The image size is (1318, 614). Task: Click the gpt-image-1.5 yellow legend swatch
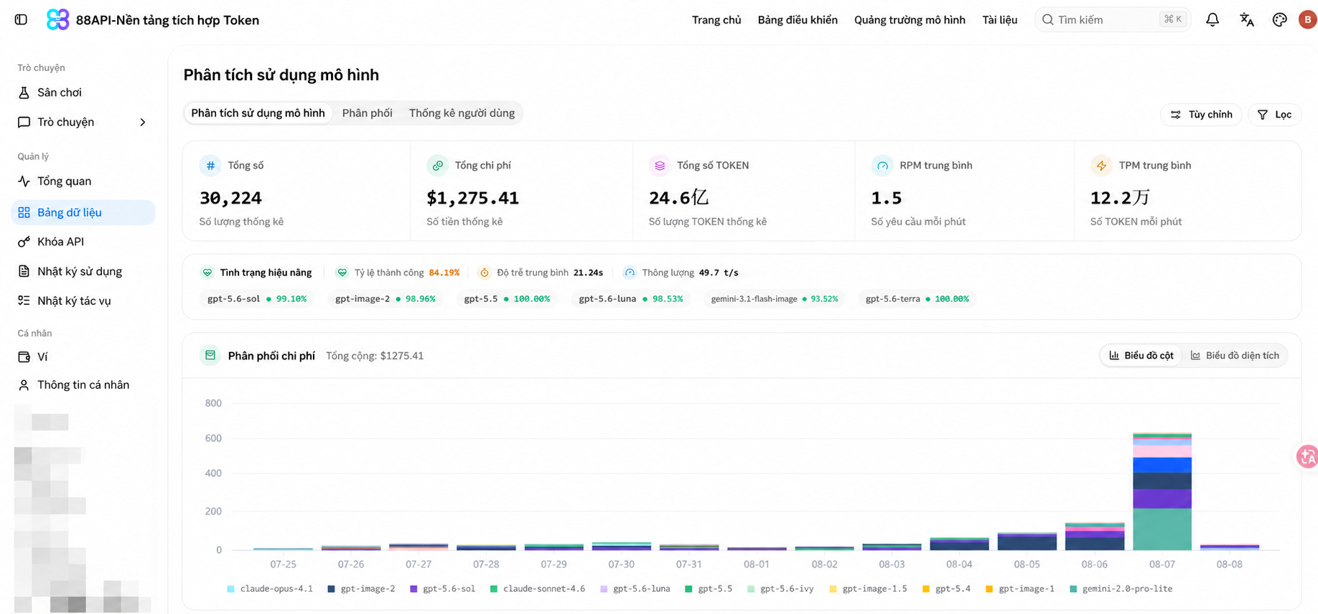(833, 589)
